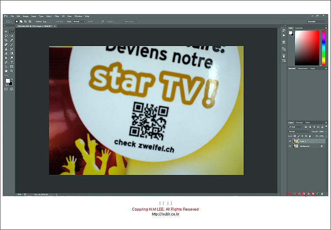This screenshot has height=230, width=331.
Task: Select the Rectangle shape tool
Action: tap(11, 67)
